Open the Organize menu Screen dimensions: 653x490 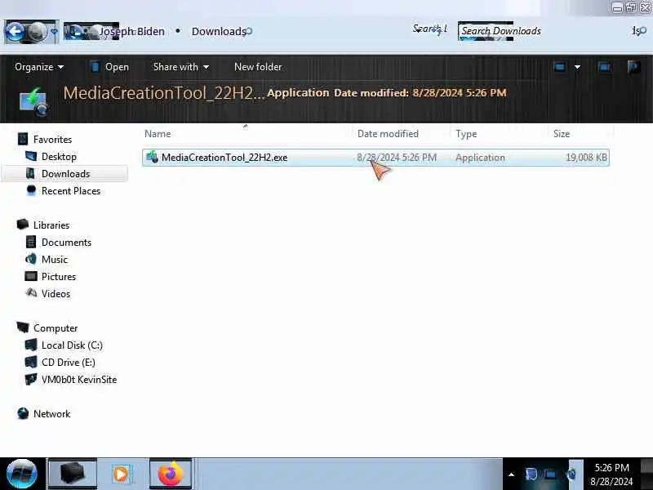click(x=39, y=67)
